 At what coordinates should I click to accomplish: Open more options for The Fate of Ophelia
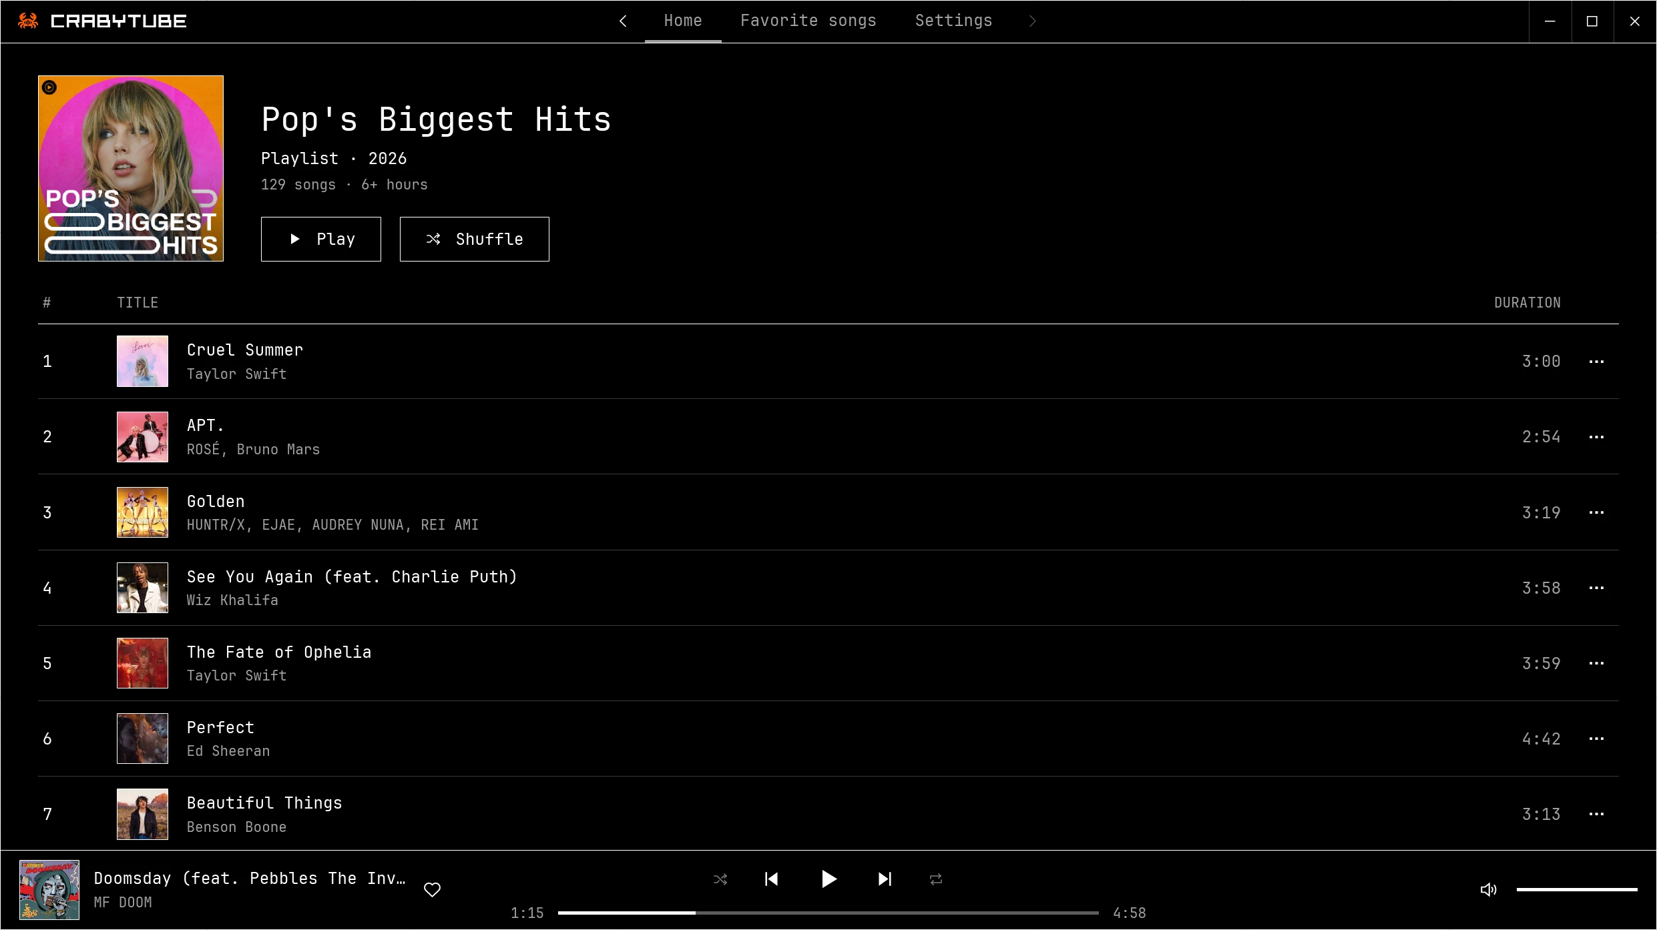pyautogui.click(x=1596, y=663)
